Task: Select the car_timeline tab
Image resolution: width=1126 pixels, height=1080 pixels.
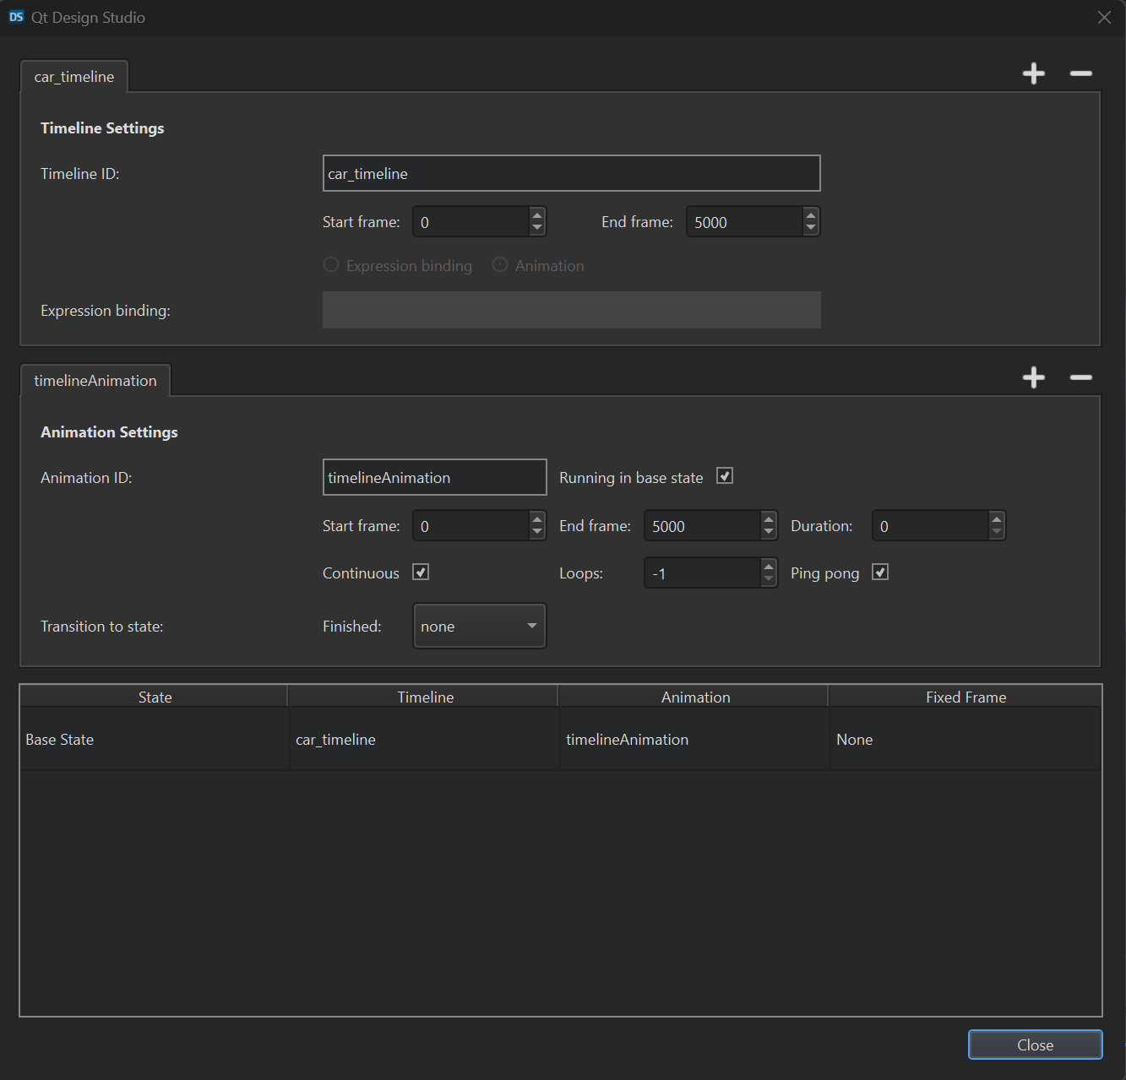Action: (74, 77)
